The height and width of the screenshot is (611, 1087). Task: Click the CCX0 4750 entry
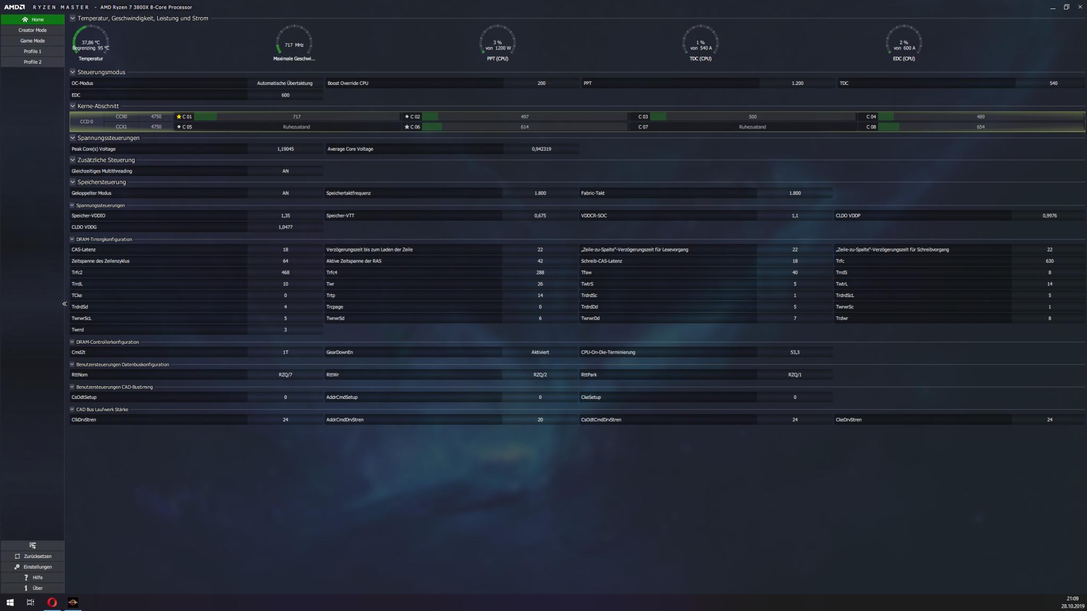tap(139, 117)
